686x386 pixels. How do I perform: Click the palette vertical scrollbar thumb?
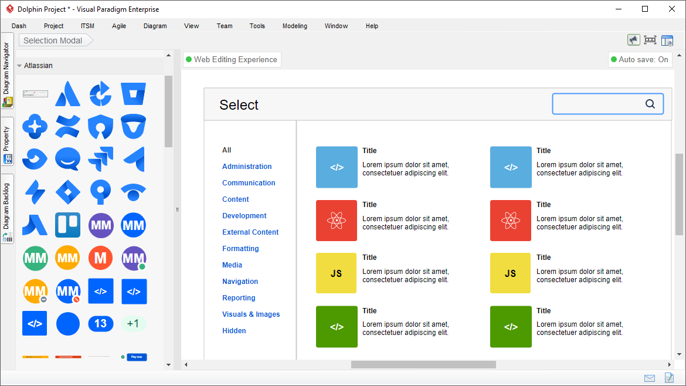click(x=168, y=111)
